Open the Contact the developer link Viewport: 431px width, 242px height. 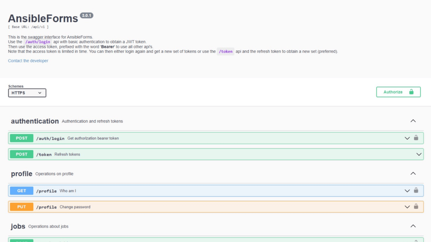[x=28, y=60]
